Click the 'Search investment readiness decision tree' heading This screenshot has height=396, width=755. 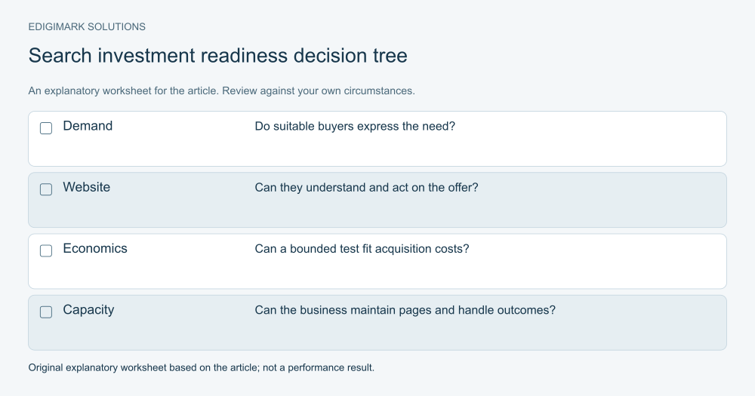(x=217, y=55)
